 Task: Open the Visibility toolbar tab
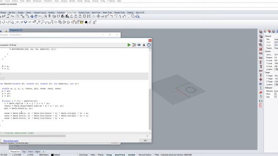[51, 13]
